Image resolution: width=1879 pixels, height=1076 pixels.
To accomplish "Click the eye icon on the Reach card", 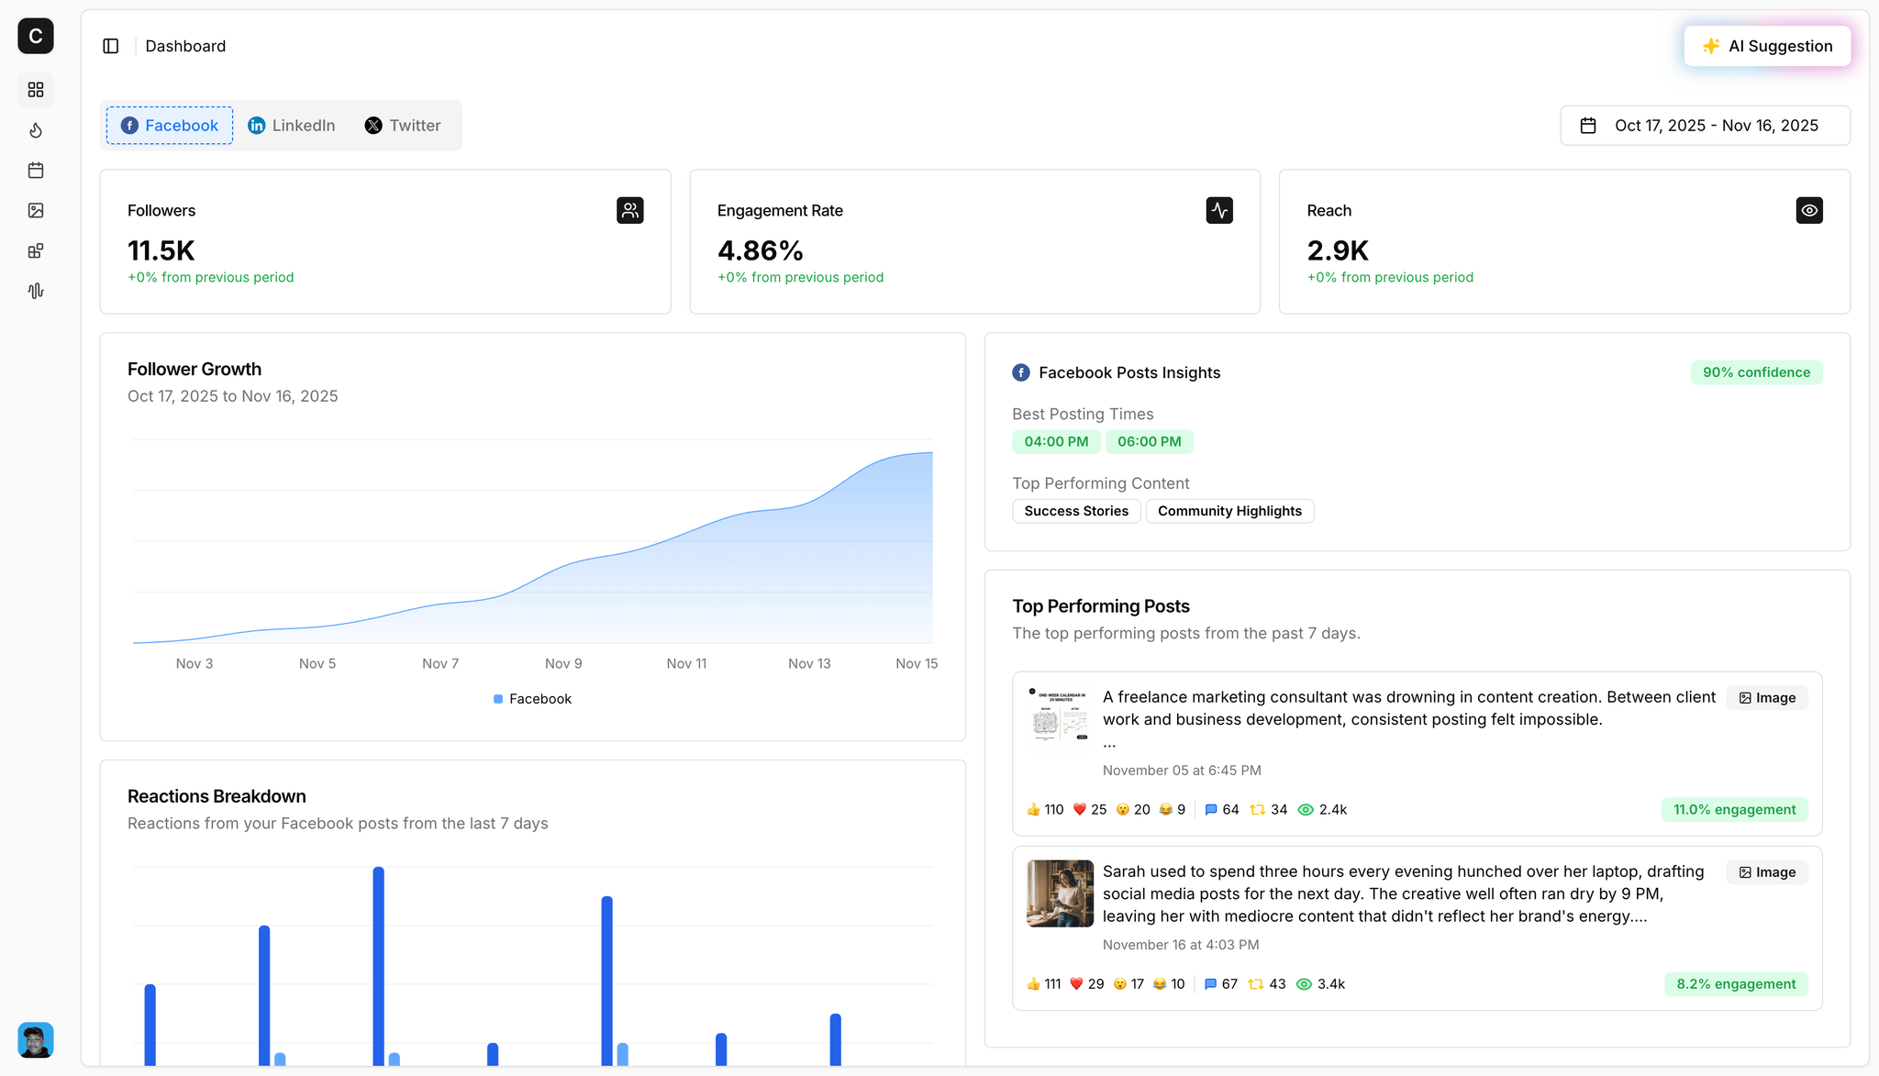I will click(1809, 210).
